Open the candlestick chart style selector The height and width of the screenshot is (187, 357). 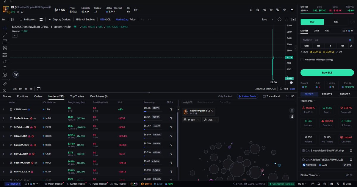(x=12, y=20)
